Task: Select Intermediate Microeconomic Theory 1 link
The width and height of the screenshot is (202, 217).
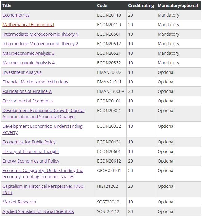Action: pyautogui.click(x=40, y=34)
